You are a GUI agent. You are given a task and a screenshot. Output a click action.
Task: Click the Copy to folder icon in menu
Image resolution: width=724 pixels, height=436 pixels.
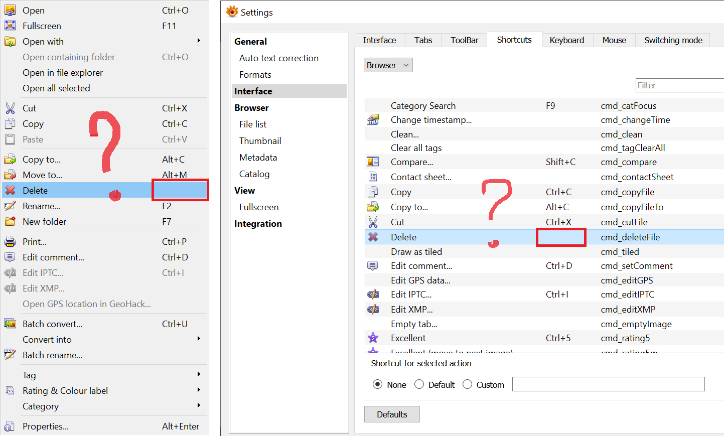(x=10, y=159)
